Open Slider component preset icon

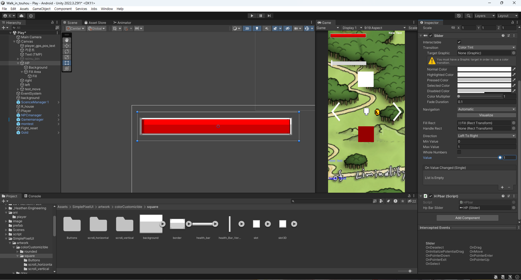coord(509,36)
